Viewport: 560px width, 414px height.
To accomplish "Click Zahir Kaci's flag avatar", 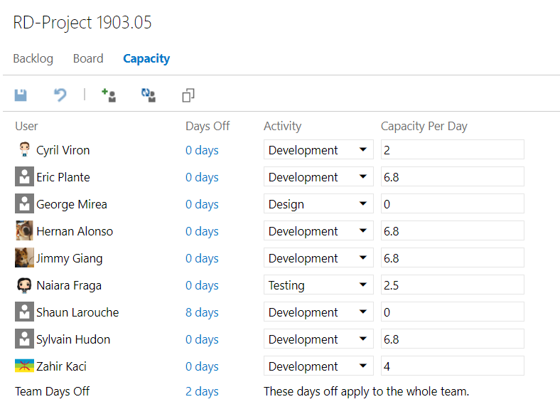I will (24, 366).
